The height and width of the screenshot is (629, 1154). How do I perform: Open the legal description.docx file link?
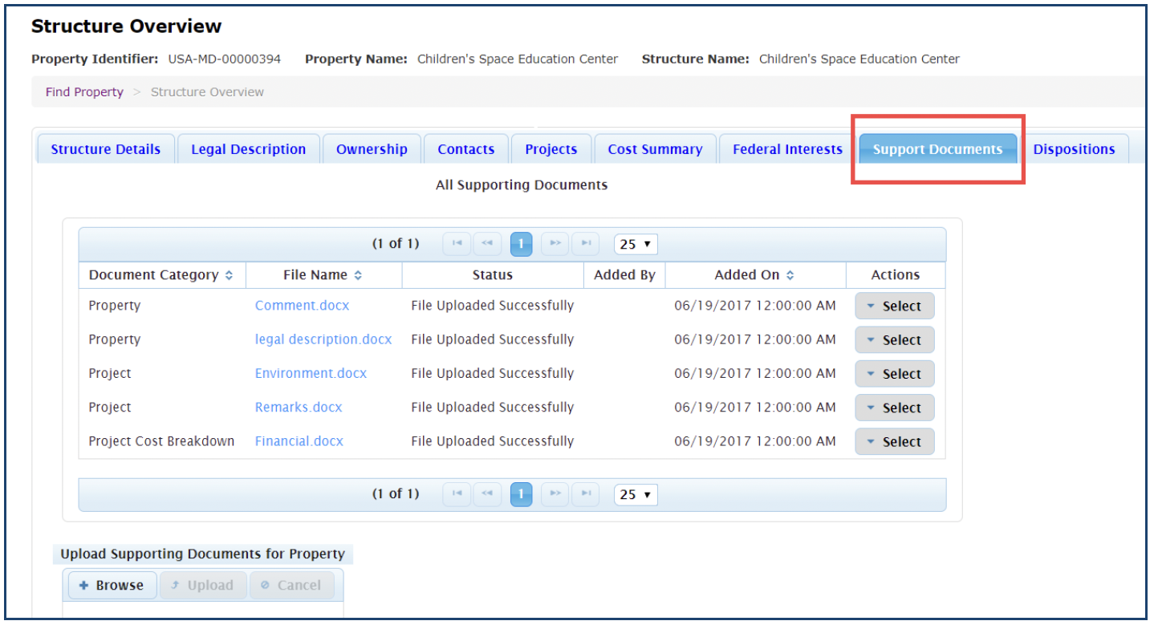[323, 339]
